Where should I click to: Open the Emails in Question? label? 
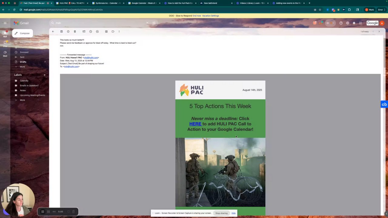coord(29,85)
